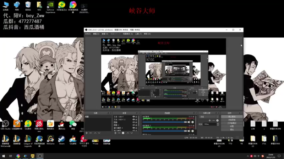
Task: Open 台式音响 2 audio settings gear
Action: pos(192,131)
